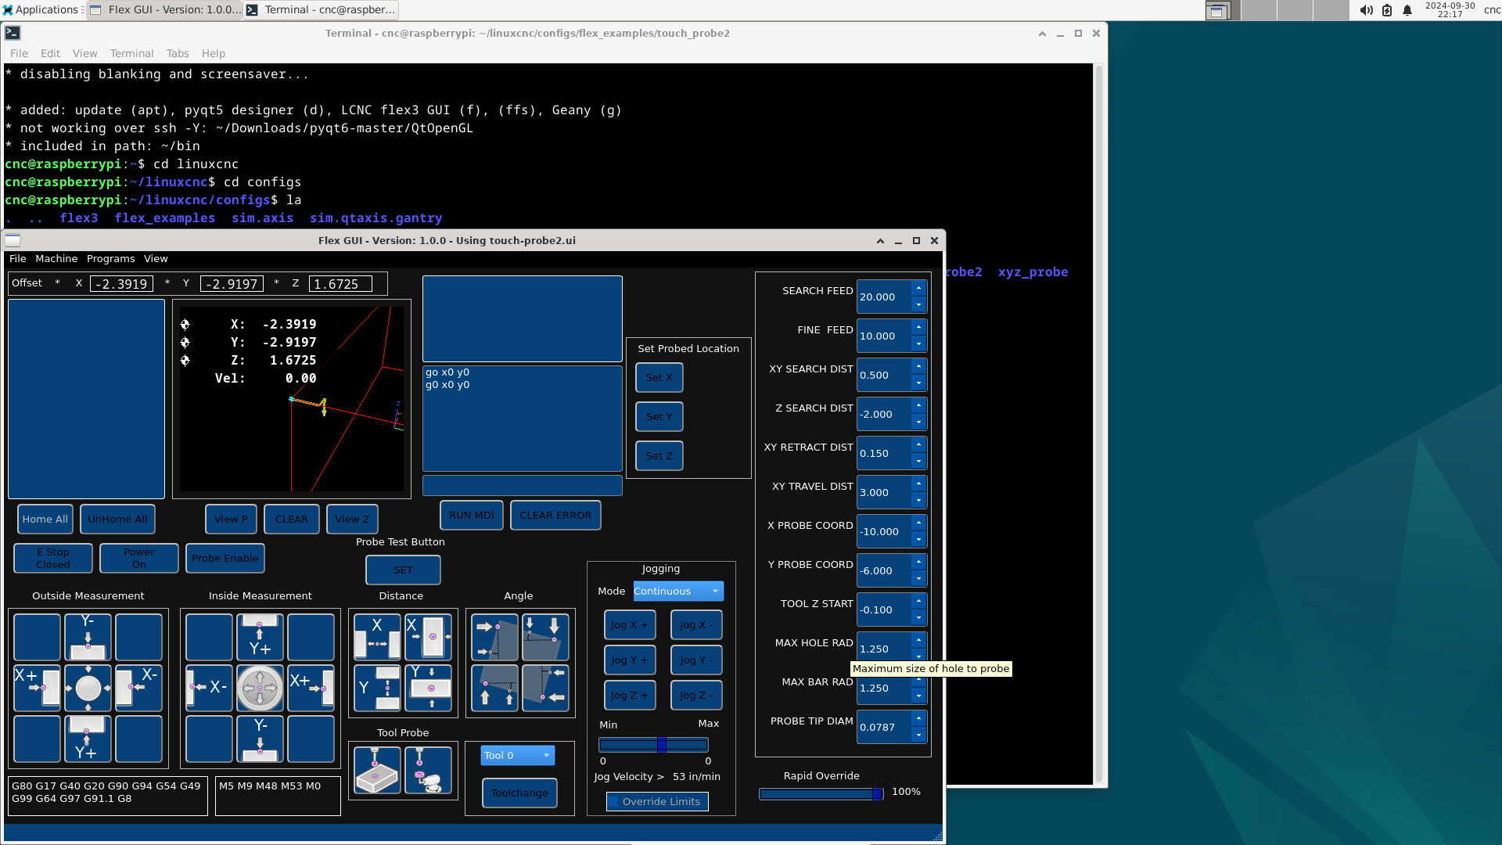
Task: Increase PROBE TIP DIAM with up arrow
Action: pos(918,718)
